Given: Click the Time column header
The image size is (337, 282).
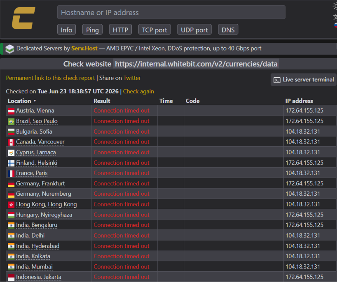Looking at the screenshot, I should click(166, 101).
